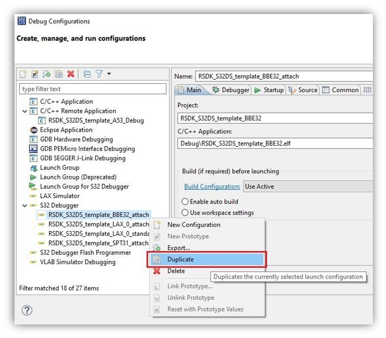
Task: Open the filter dropdown arrow on toolbar
Action: coord(108,74)
